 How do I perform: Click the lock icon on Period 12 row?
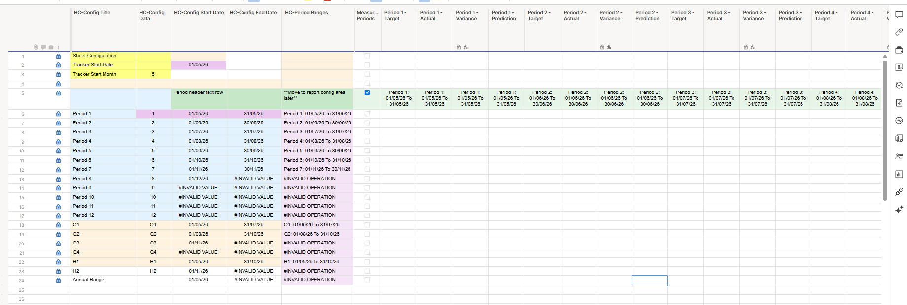[x=58, y=215]
